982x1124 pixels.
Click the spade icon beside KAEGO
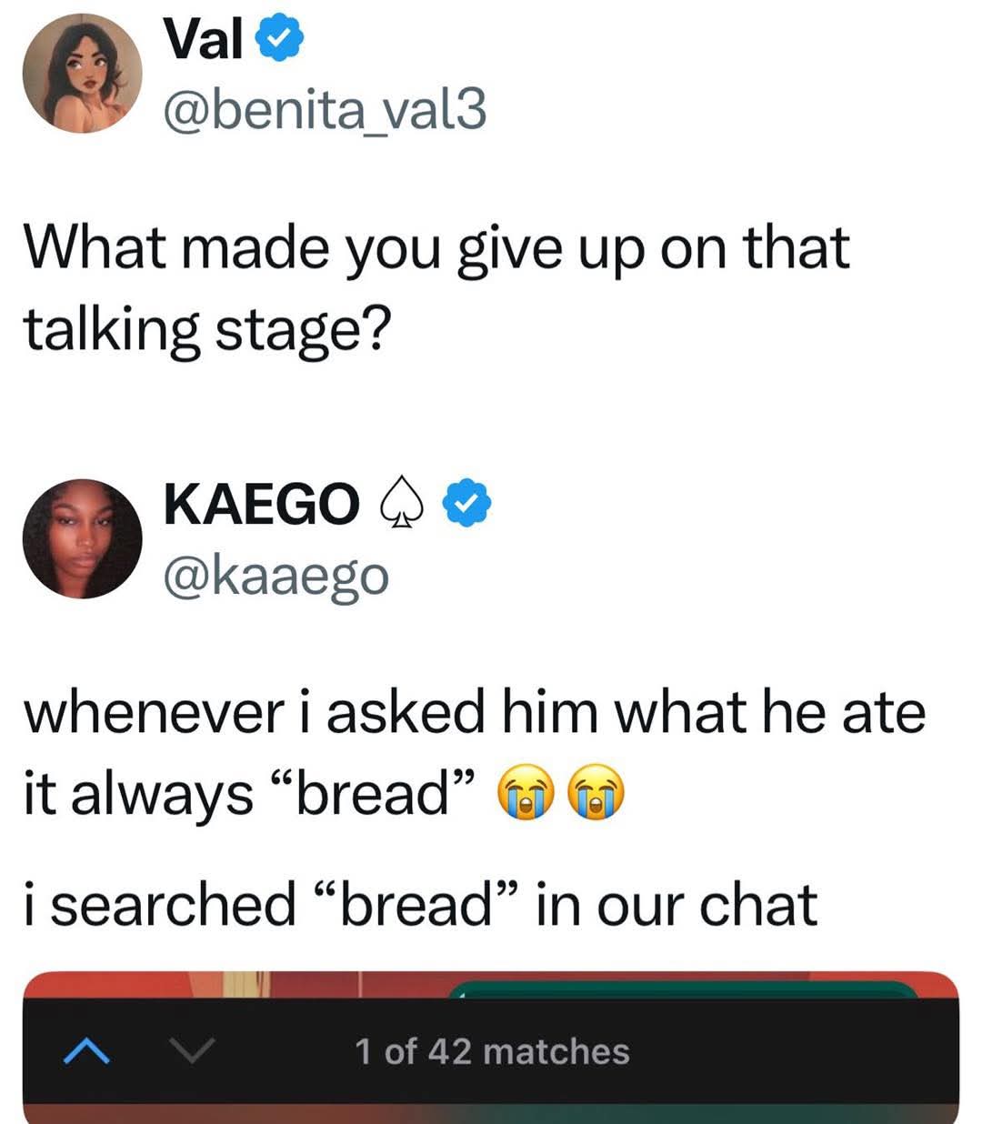[400, 506]
